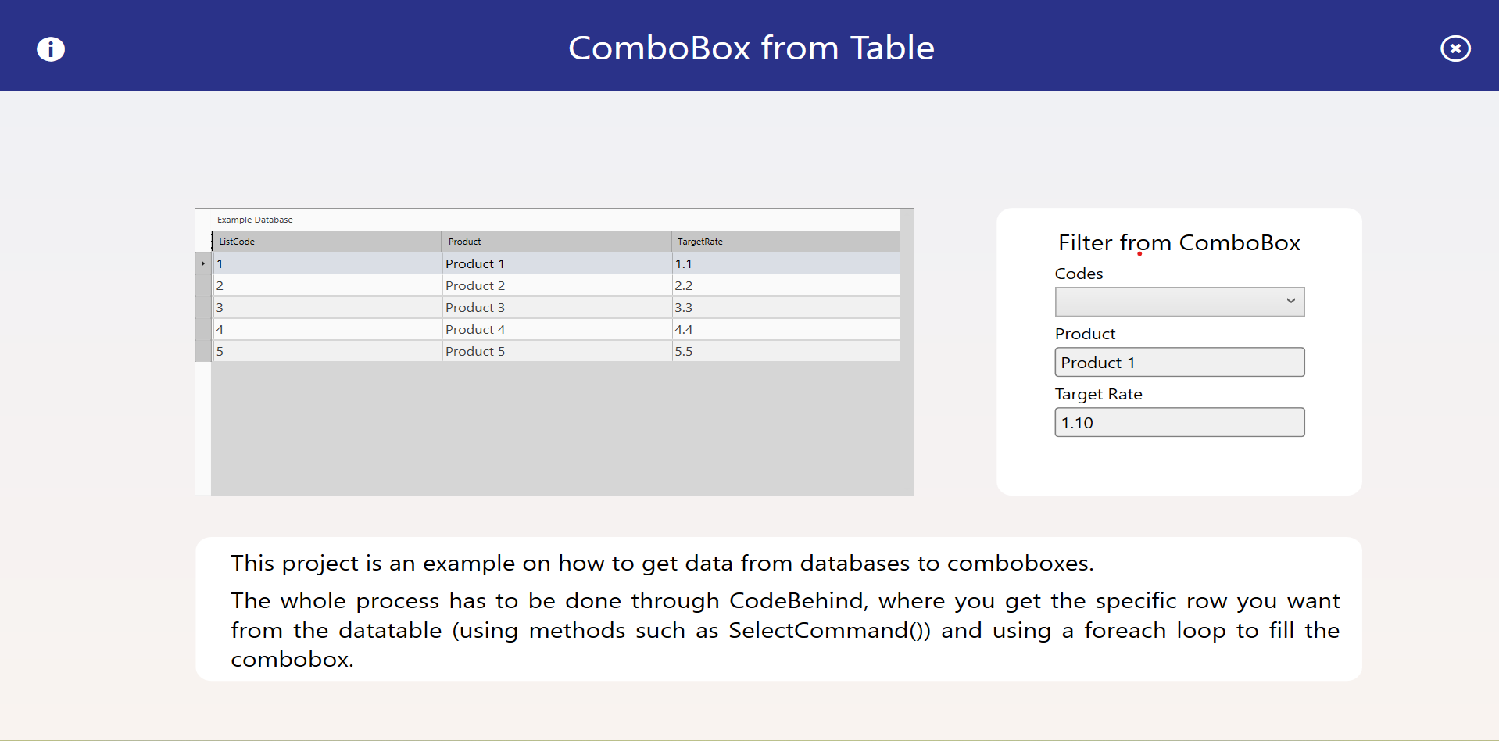The width and height of the screenshot is (1499, 741).
Task: Click the chevron arrow on Codes combobox
Action: pos(1290,302)
